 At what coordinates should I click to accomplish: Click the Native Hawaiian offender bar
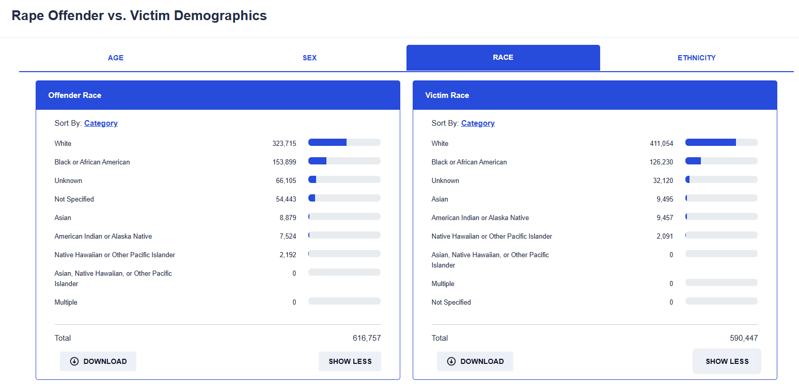344,254
